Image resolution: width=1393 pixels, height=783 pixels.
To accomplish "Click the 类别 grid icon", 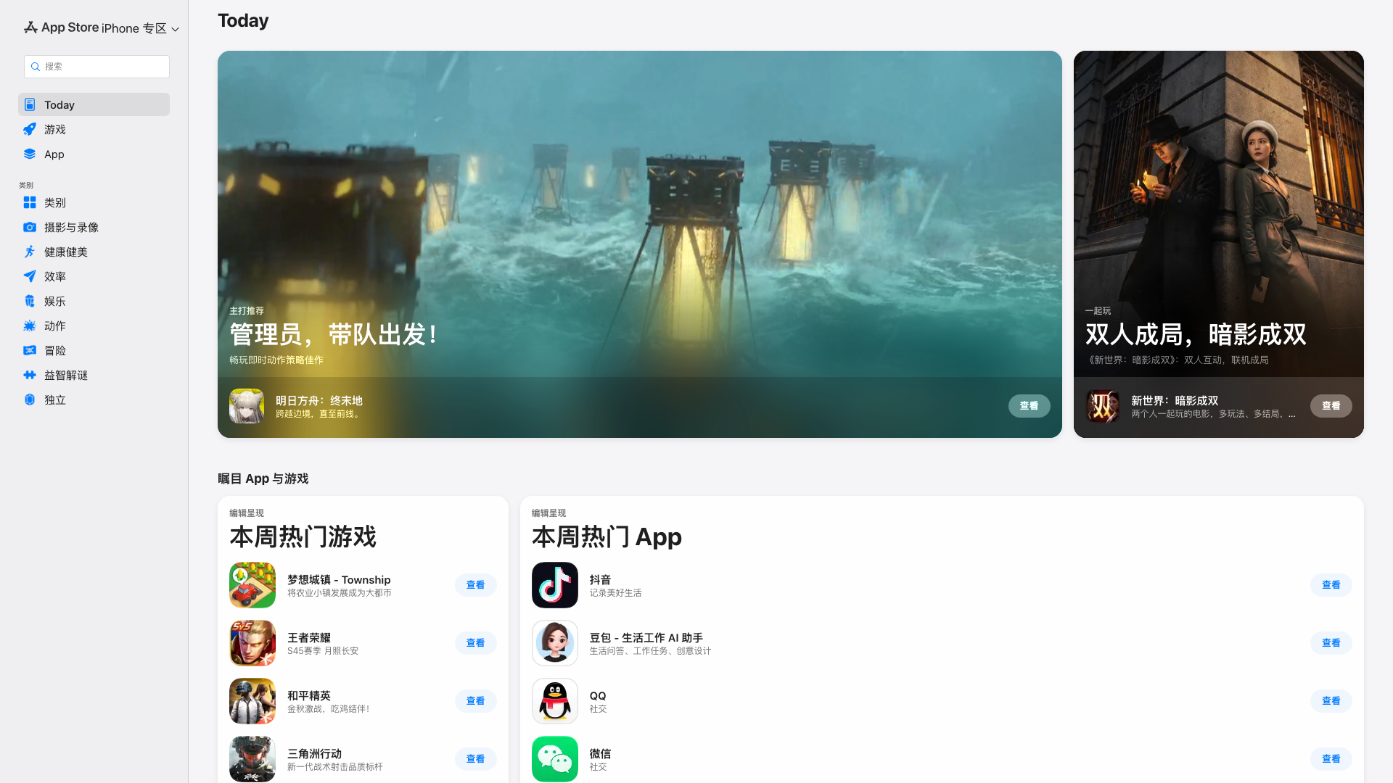I will [30, 203].
